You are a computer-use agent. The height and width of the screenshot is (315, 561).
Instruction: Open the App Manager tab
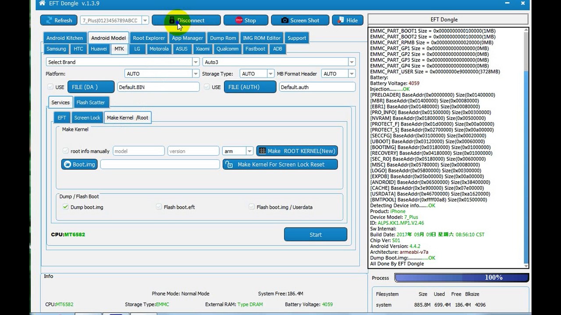[x=188, y=38]
